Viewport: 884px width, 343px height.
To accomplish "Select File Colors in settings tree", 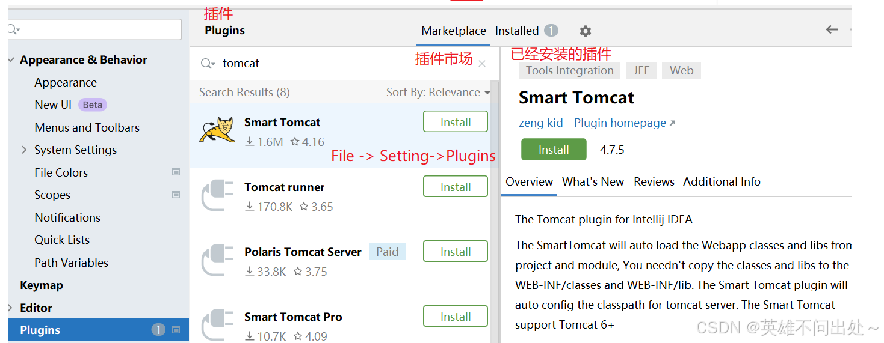I will pos(61,172).
